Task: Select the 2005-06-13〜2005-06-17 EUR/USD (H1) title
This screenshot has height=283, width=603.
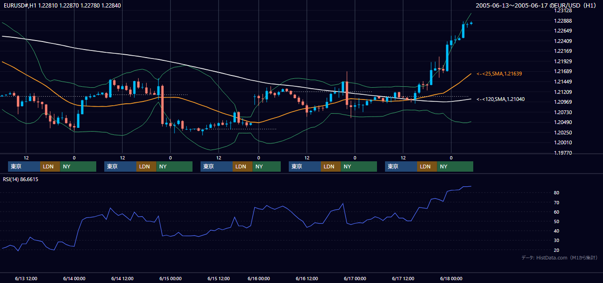Action: 536,6
